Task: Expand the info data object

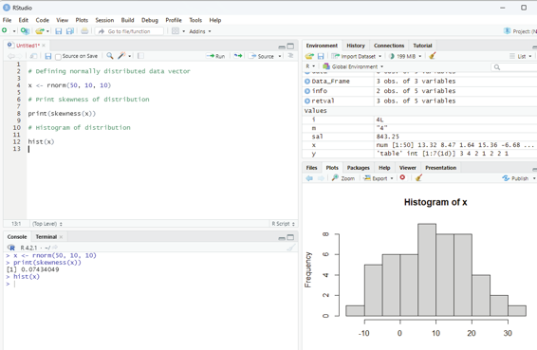Action: [x=307, y=91]
